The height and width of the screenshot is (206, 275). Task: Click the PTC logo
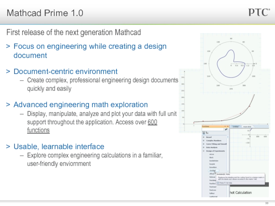click(259, 12)
